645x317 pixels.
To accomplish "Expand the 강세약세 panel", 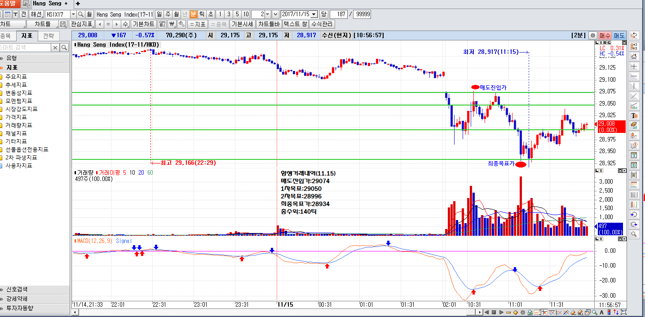I will pos(35,299).
